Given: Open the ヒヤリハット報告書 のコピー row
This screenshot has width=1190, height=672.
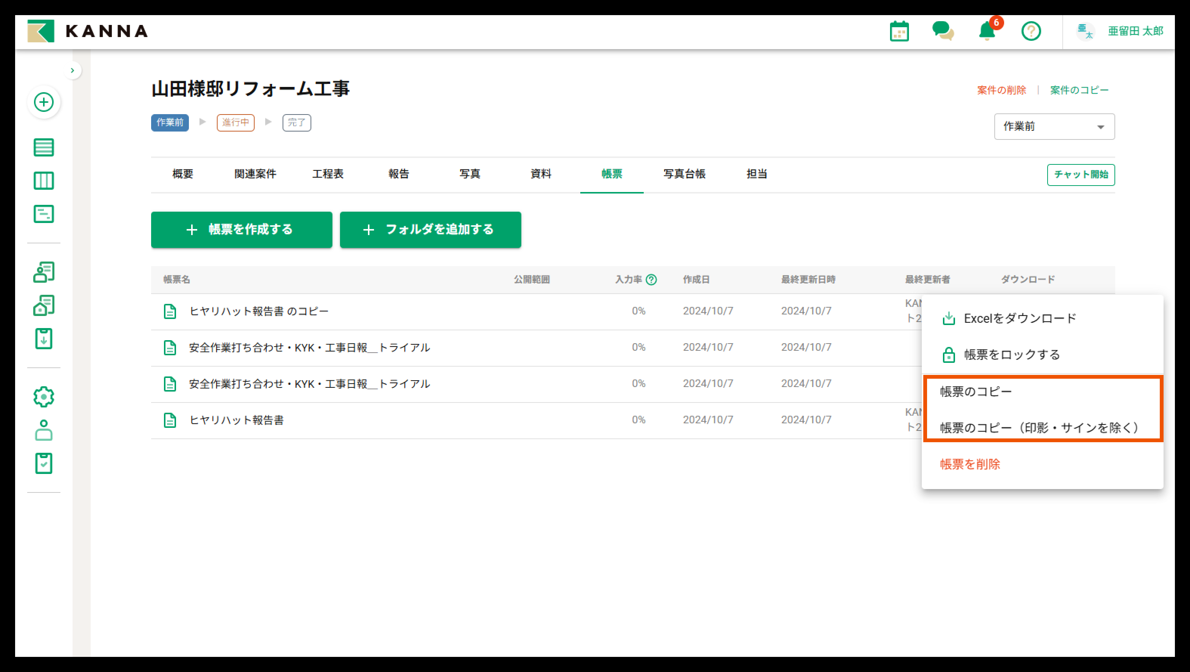Looking at the screenshot, I should click(259, 311).
